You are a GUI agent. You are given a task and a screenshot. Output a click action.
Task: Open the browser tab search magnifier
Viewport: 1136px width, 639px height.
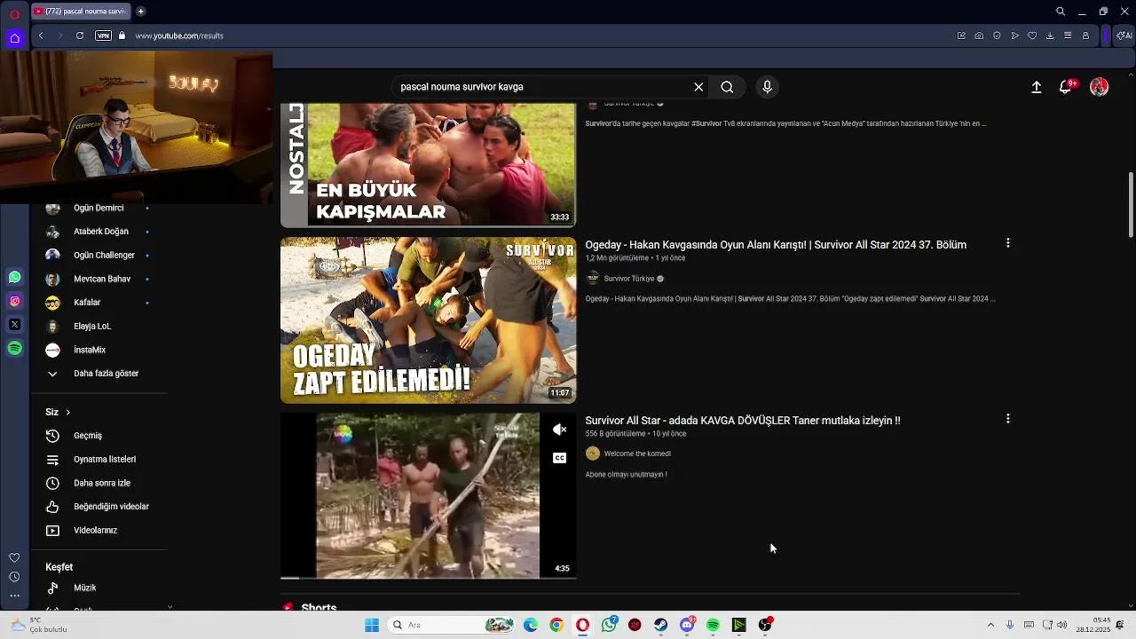point(1061,12)
